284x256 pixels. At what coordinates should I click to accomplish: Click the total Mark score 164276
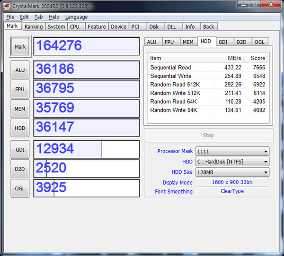[x=87, y=46]
